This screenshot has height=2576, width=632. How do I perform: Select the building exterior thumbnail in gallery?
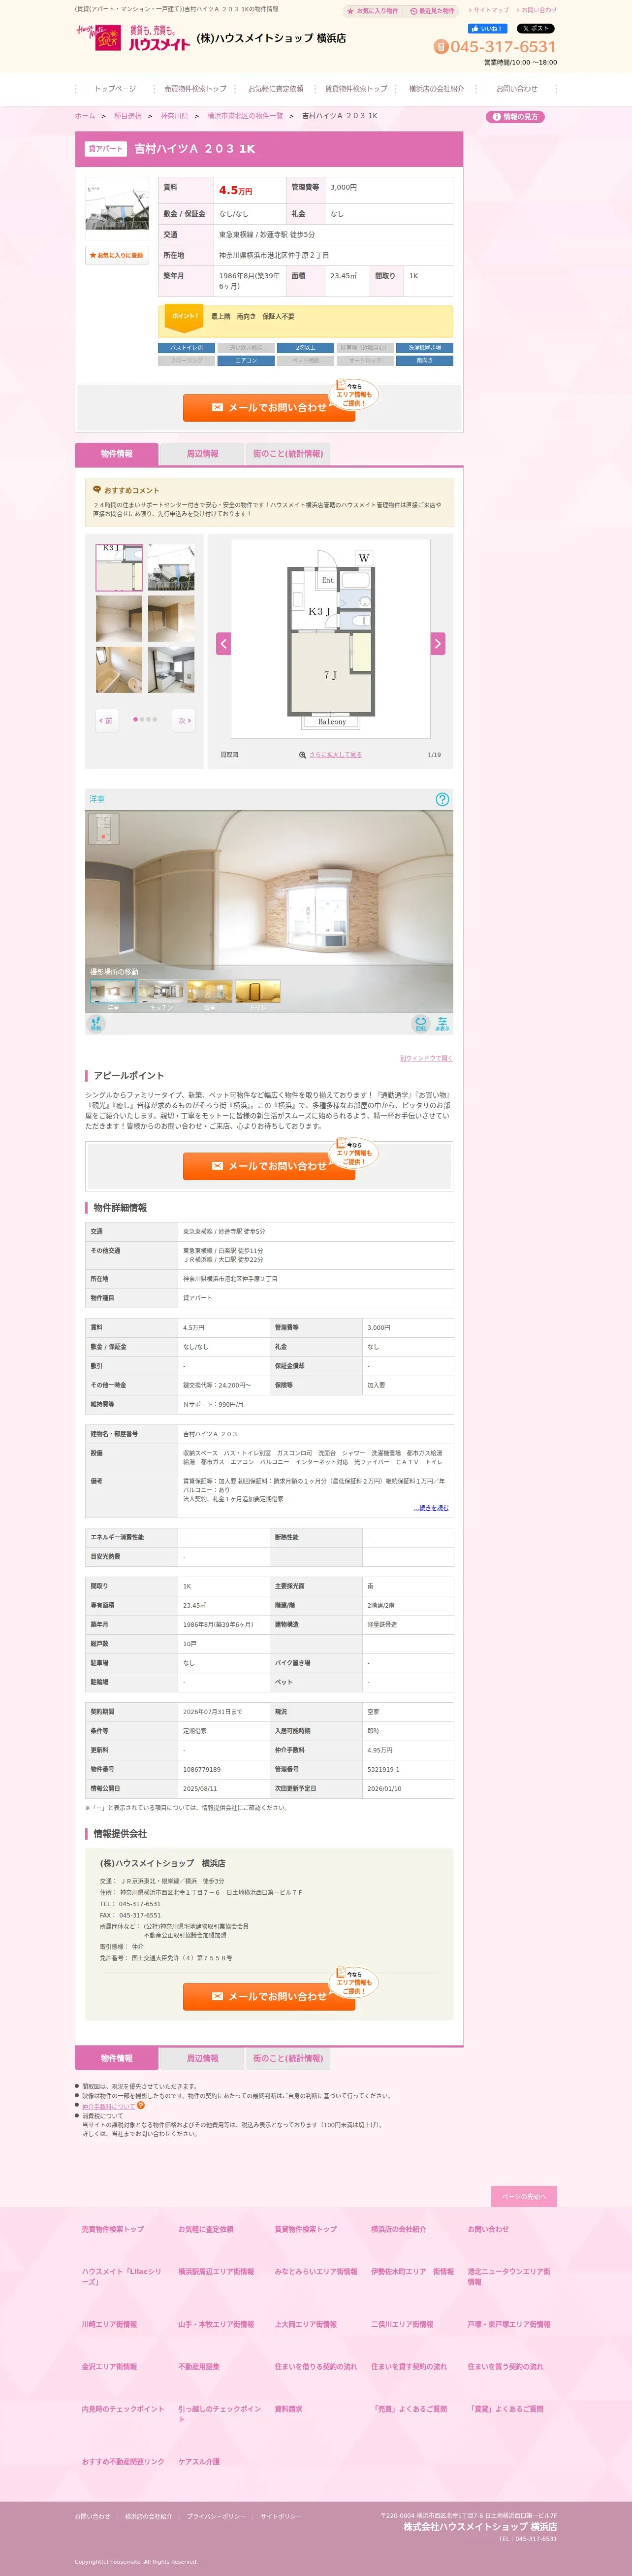pyautogui.click(x=171, y=567)
